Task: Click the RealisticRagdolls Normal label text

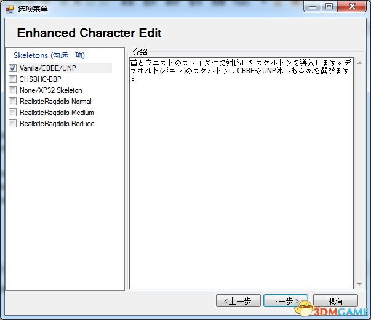Action: [x=55, y=102]
